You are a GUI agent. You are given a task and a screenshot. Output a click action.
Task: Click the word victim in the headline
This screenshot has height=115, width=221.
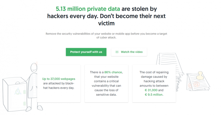106,23
